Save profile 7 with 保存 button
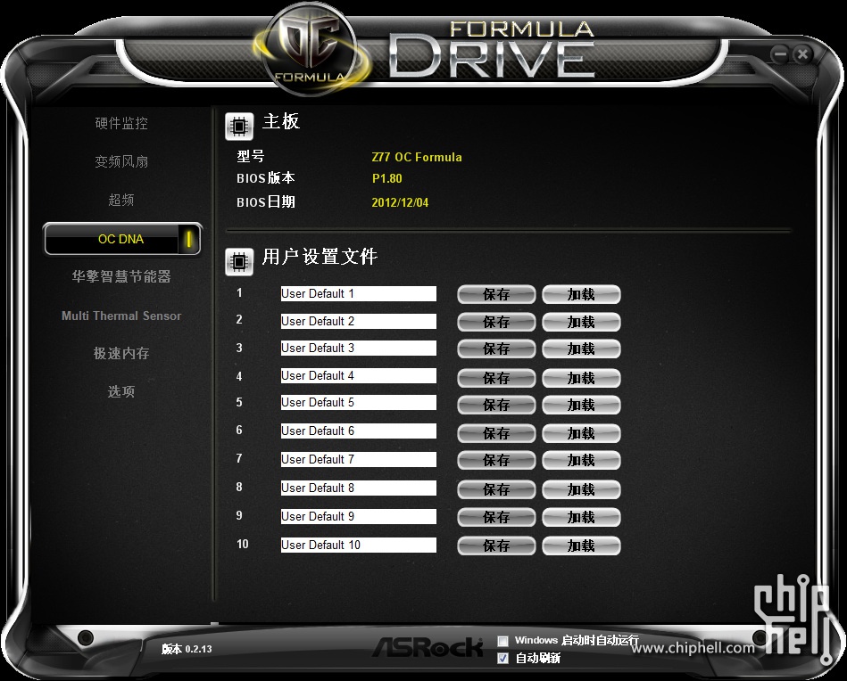The image size is (847, 681). point(496,460)
